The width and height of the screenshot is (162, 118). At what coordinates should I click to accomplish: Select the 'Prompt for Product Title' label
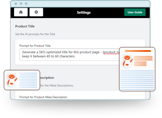35,46
